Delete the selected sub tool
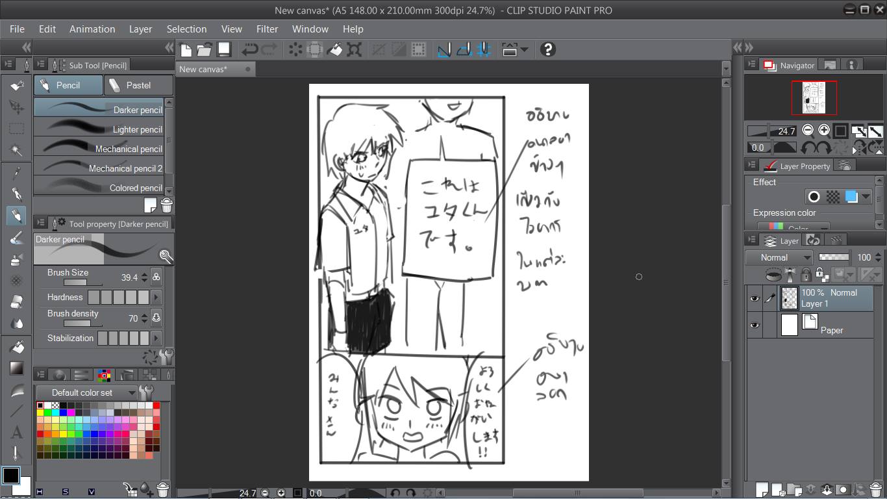 point(167,205)
